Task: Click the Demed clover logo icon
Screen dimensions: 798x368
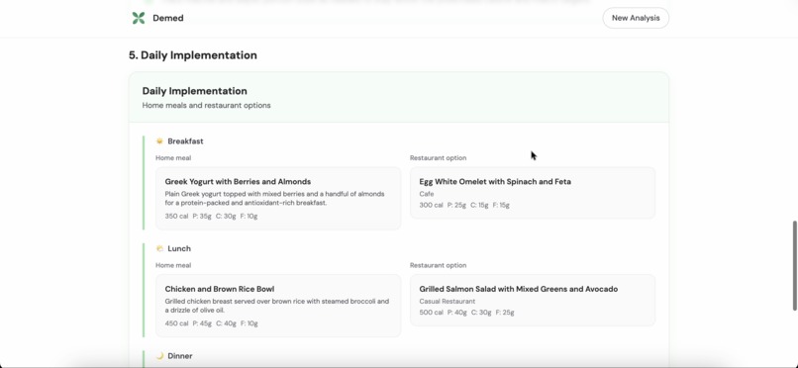Action: pyautogui.click(x=139, y=18)
